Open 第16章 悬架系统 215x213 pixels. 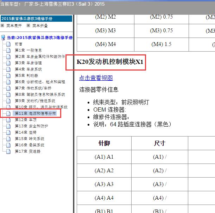(30, 145)
